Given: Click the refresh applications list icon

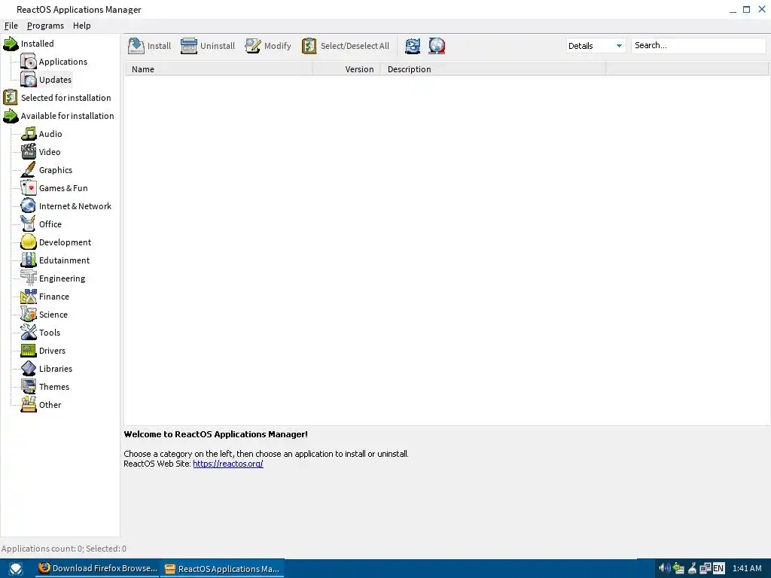Looking at the screenshot, I should coord(413,46).
